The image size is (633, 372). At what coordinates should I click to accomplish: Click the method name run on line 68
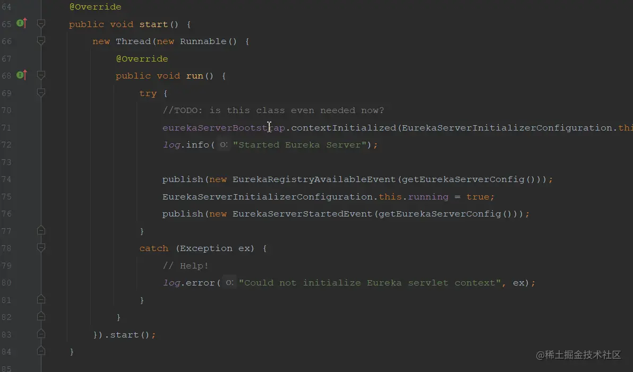click(x=194, y=76)
